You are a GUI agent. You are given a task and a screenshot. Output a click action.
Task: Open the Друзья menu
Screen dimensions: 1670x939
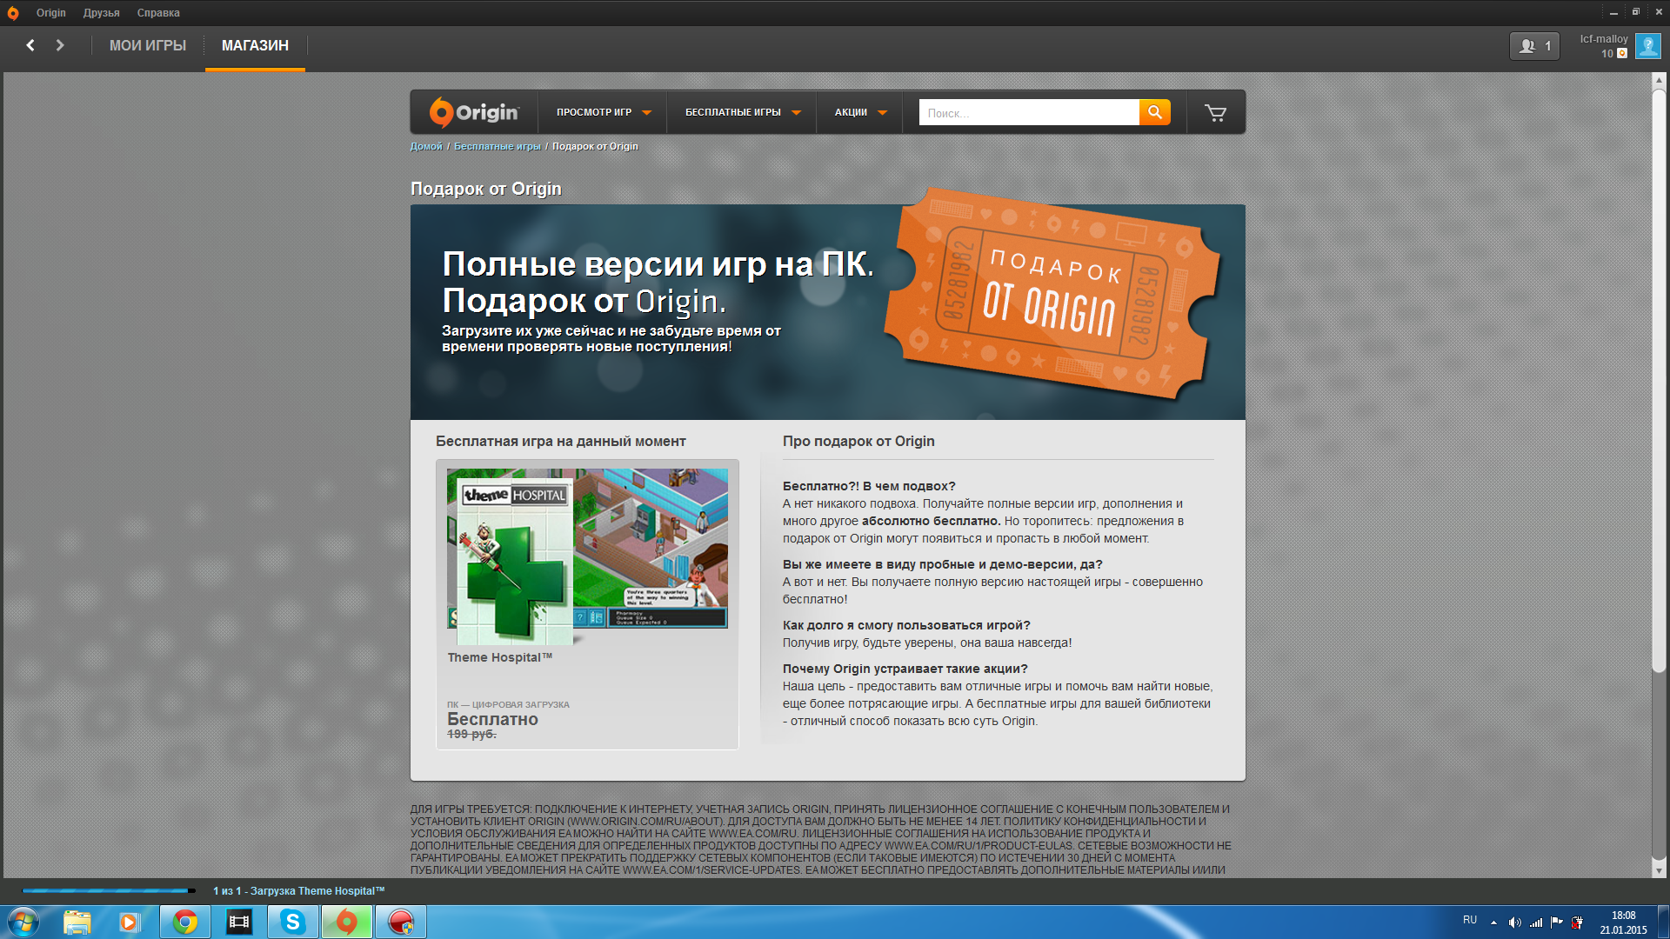click(x=102, y=13)
